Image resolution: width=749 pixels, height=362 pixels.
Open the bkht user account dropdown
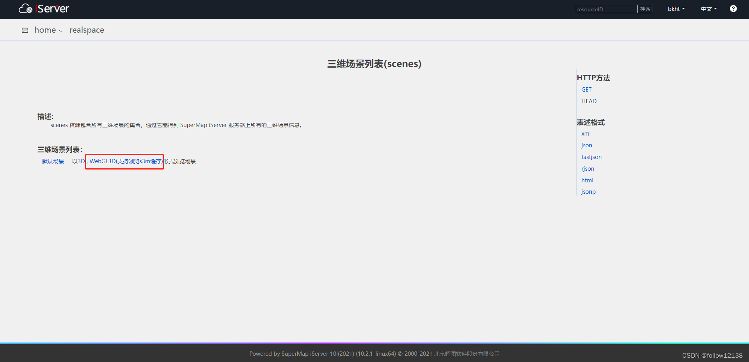click(676, 9)
